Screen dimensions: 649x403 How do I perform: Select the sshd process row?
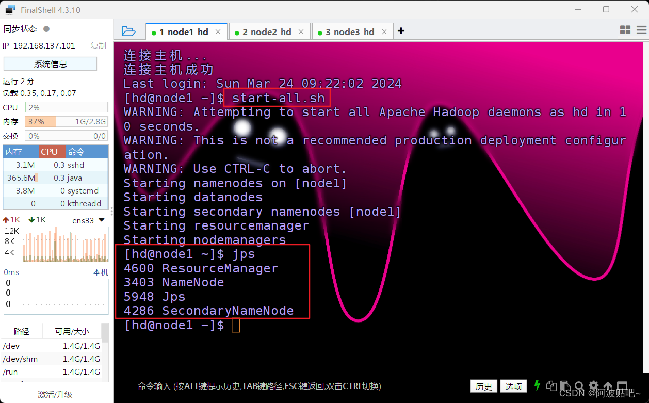coord(56,165)
